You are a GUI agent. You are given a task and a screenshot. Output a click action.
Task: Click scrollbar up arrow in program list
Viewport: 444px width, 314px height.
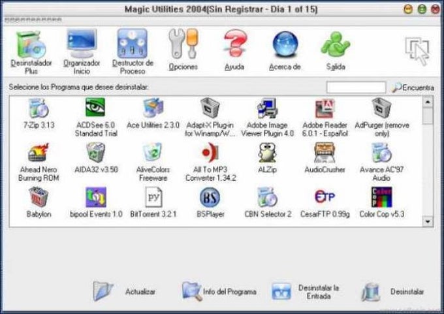coord(428,102)
